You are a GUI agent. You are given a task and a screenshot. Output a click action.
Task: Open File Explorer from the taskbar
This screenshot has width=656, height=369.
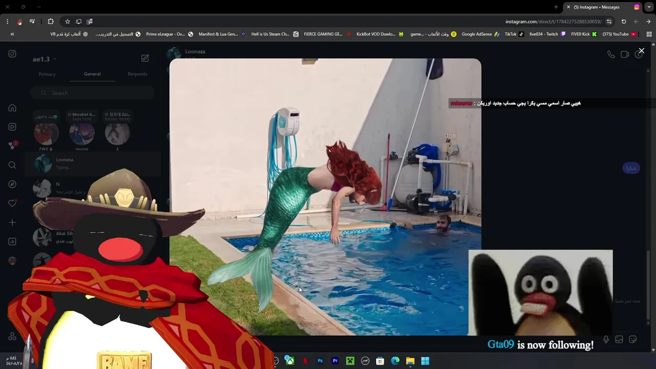[x=410, y=361]
